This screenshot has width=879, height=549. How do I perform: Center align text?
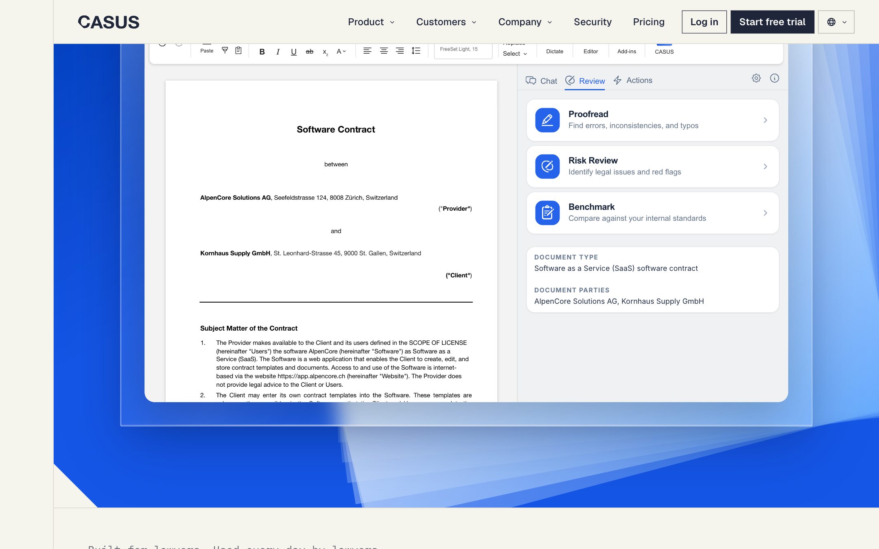pos(384,51)
